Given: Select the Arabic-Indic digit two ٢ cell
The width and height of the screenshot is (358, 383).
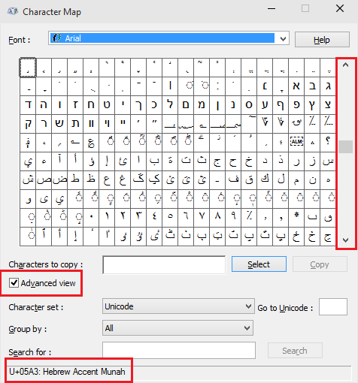Looking at the screenshot, I should (123, 218).
